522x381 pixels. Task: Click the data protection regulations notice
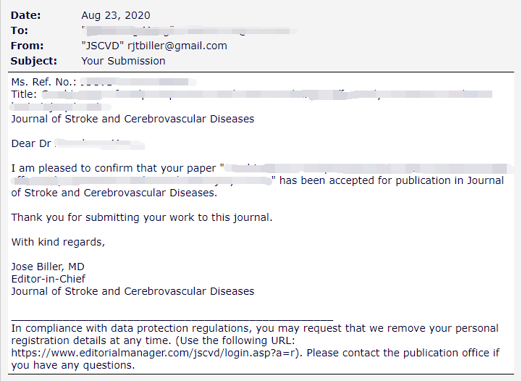(x=256, y=347)
